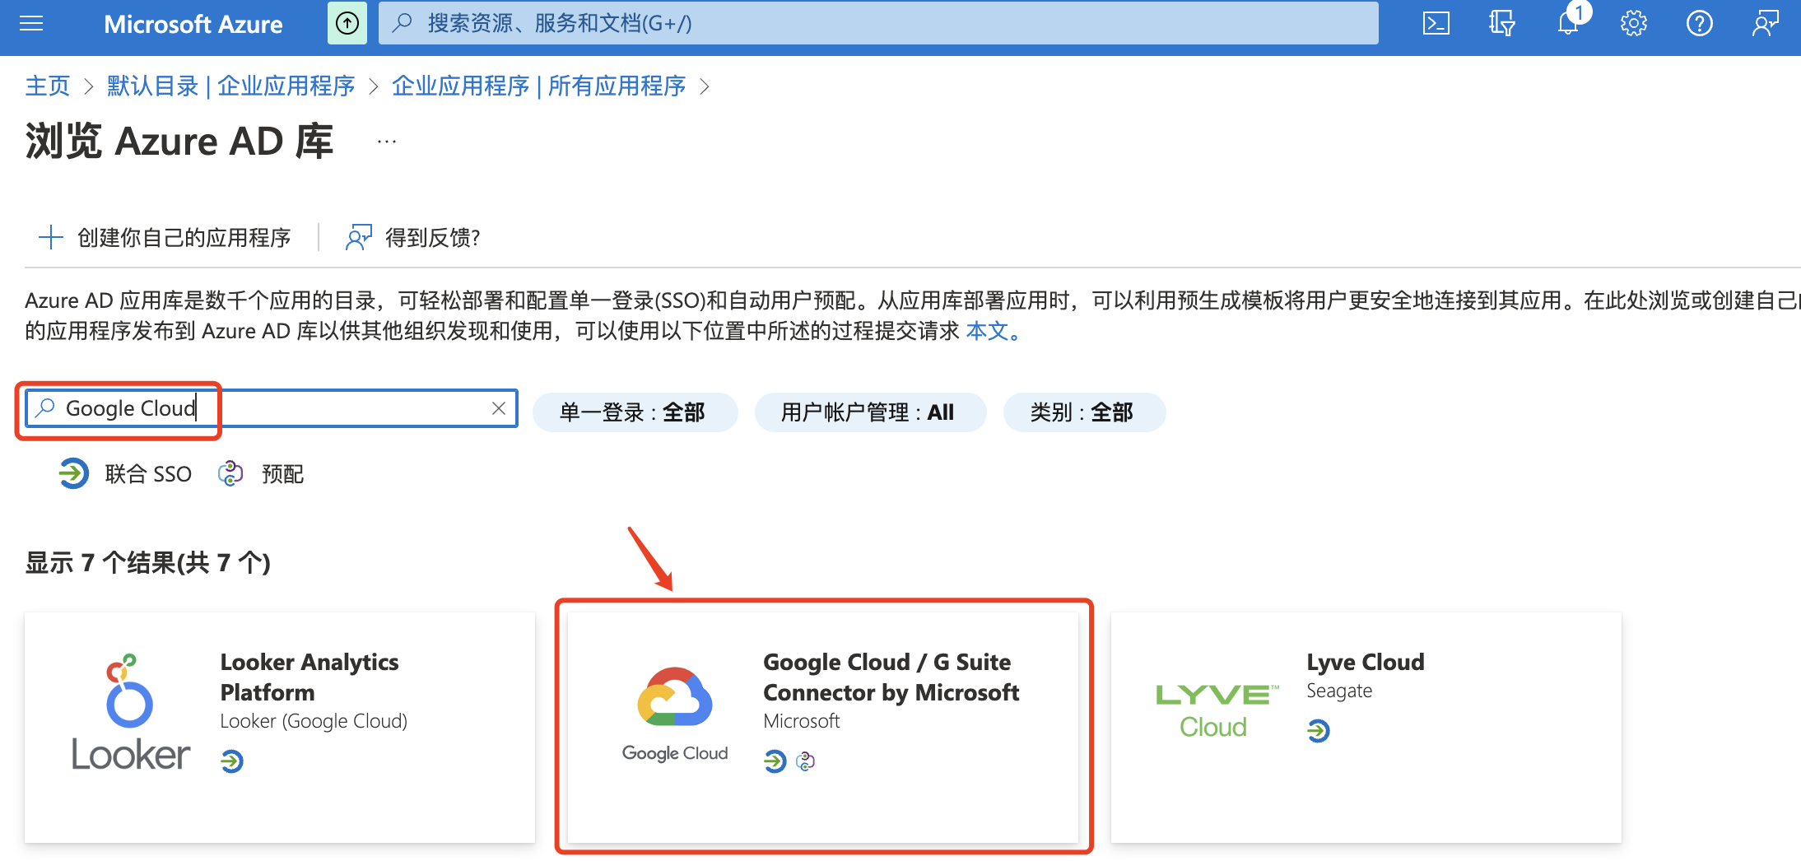The width and height of the screenshot is (1801, 861).
Task: Open the hamburger portal menu
Action: 31,23
